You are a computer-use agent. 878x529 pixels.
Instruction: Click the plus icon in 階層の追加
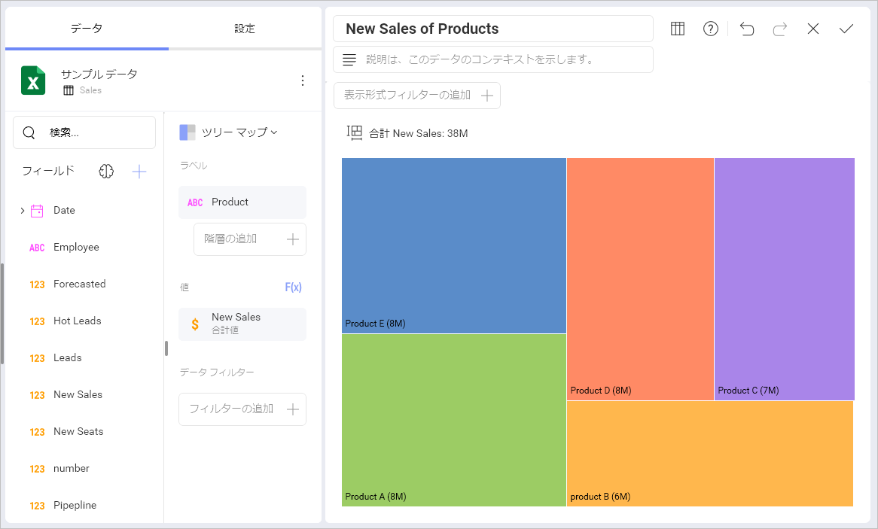point(292,239)
